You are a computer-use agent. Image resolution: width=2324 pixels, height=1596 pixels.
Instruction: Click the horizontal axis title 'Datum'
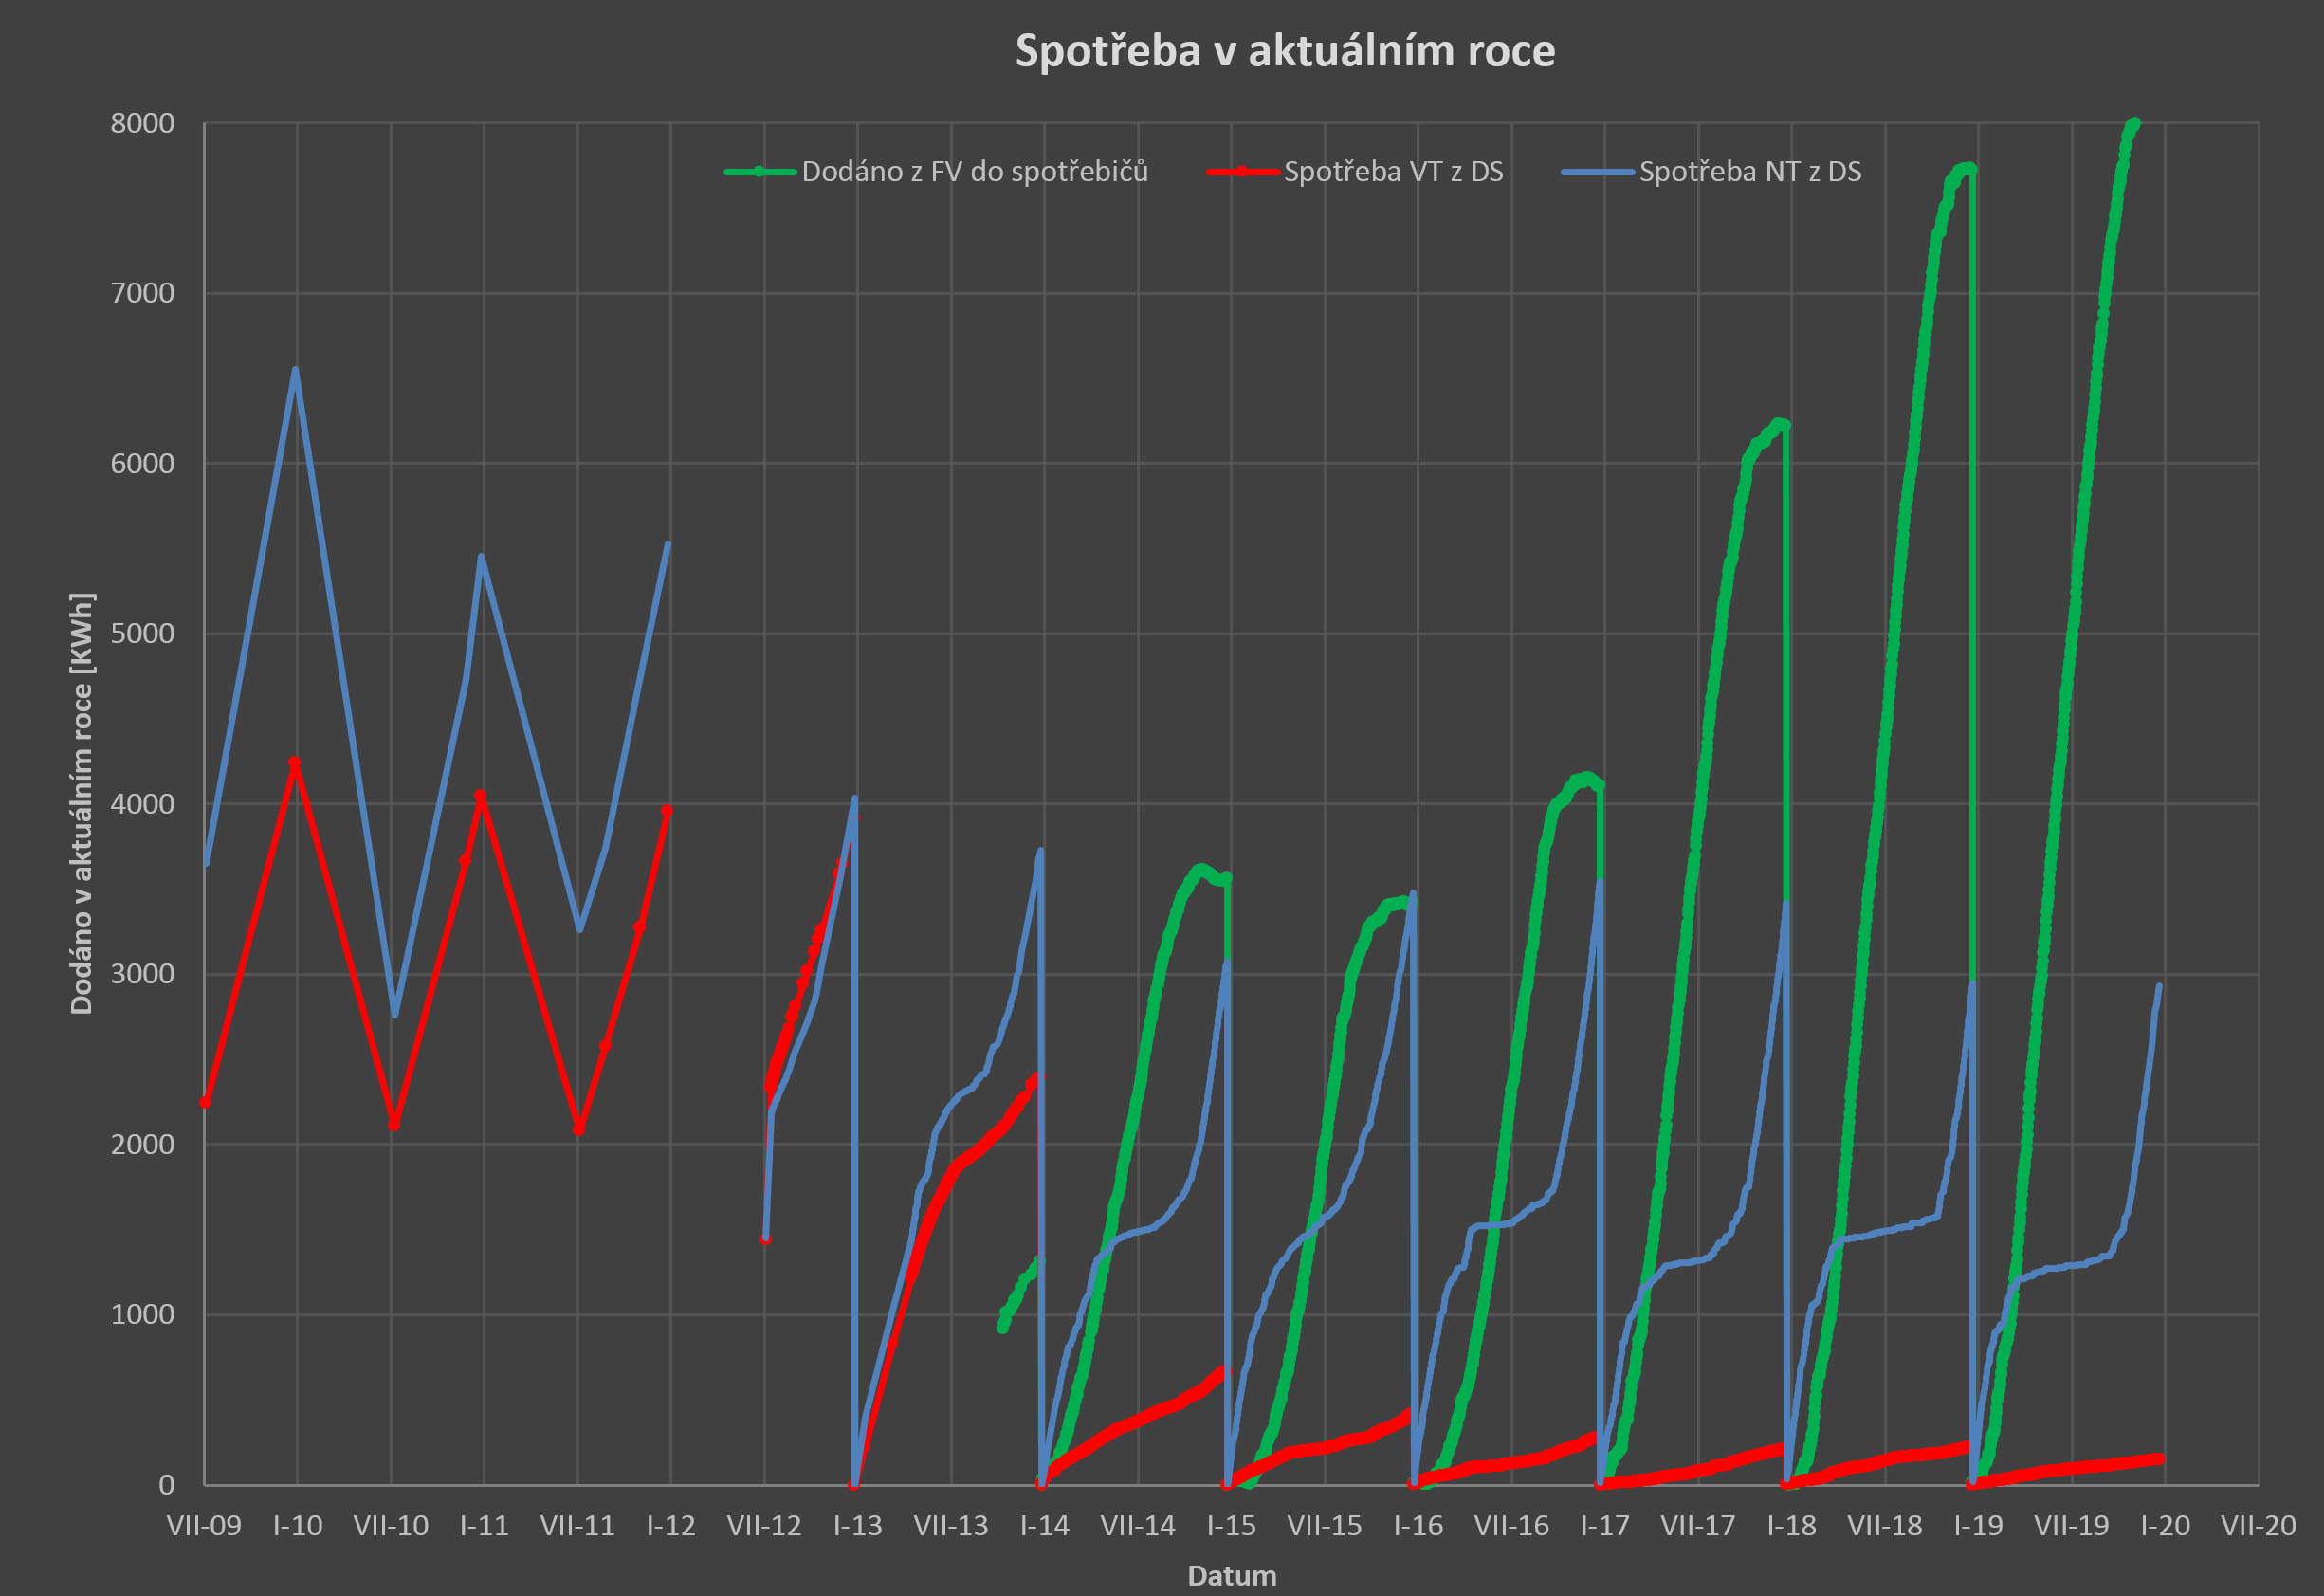tap(1231, 1575)
